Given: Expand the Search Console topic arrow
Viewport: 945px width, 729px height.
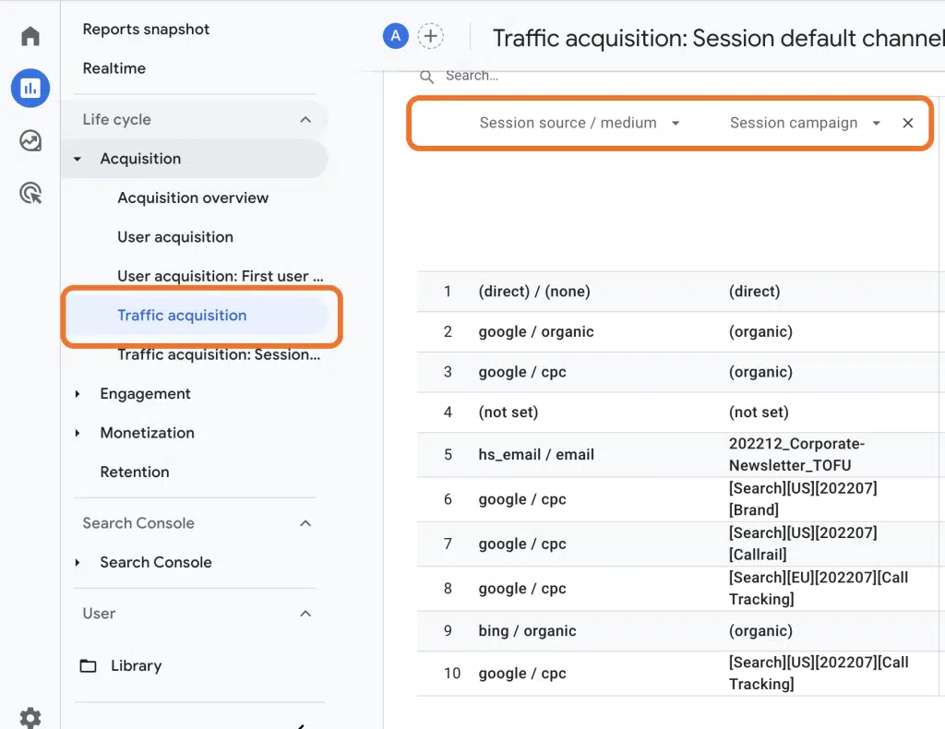Looking at the screenshot, I should [78, 563].
